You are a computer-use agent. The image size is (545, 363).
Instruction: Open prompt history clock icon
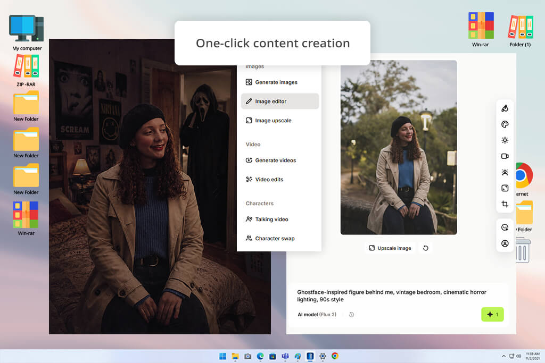tap(351, 315)
